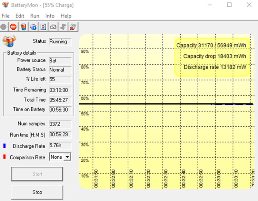Click the gray silhouette toolbar icon
Screen dimensions: 258x201
pos(63,27)
